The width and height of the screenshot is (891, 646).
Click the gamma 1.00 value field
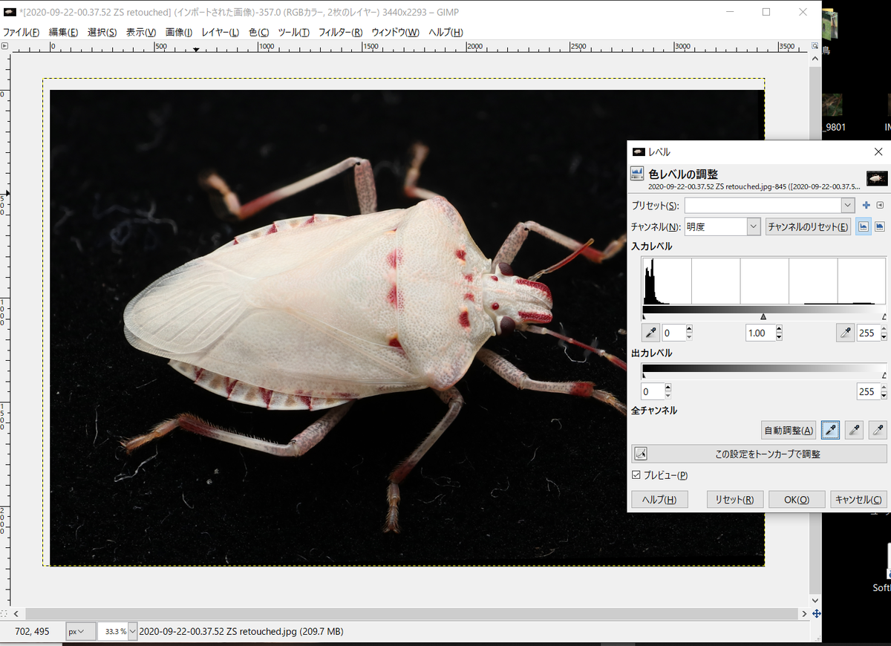click(760, 333)
